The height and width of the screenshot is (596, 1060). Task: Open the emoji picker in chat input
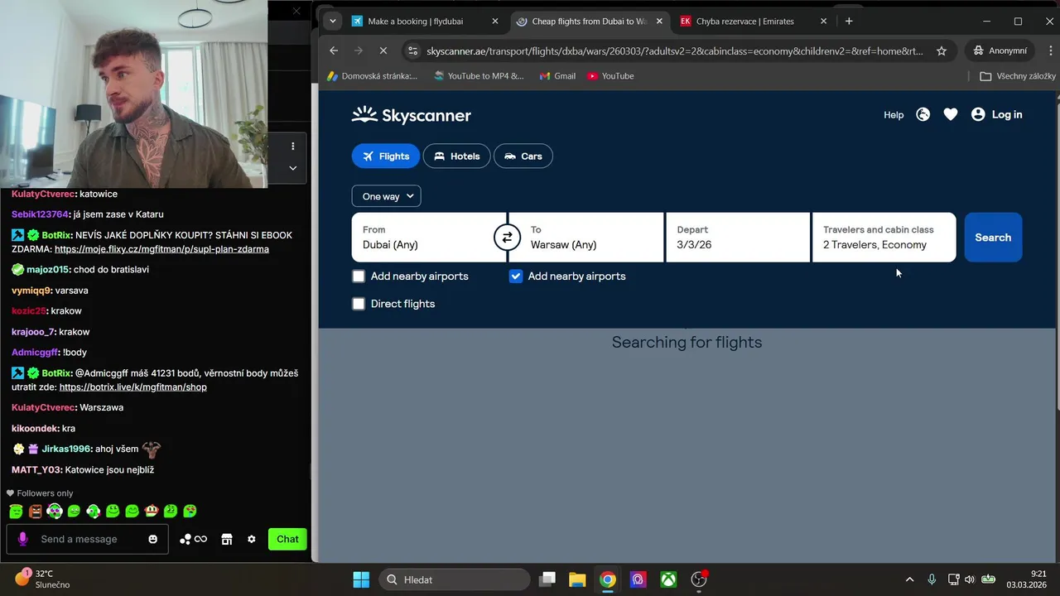click(x=152, y=539)
